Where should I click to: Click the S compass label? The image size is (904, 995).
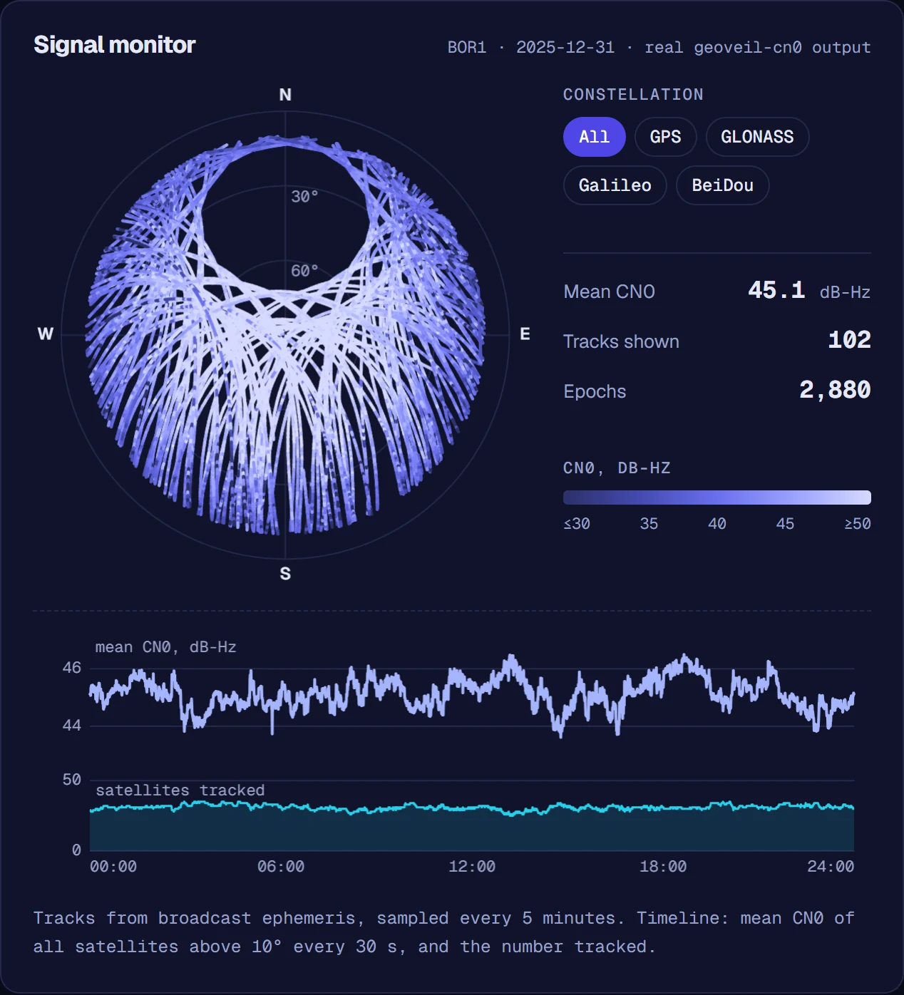tap(285, 574)
